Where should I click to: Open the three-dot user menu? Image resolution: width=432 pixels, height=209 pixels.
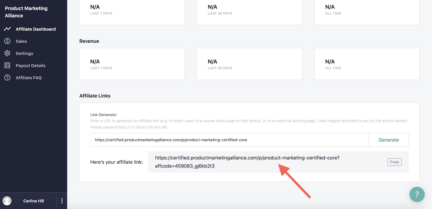tap(62, 201)
